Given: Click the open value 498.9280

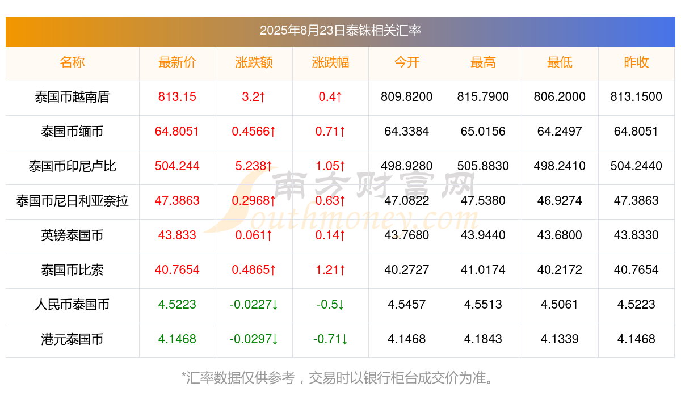Looking at the screenshot, I should (407, 166).
